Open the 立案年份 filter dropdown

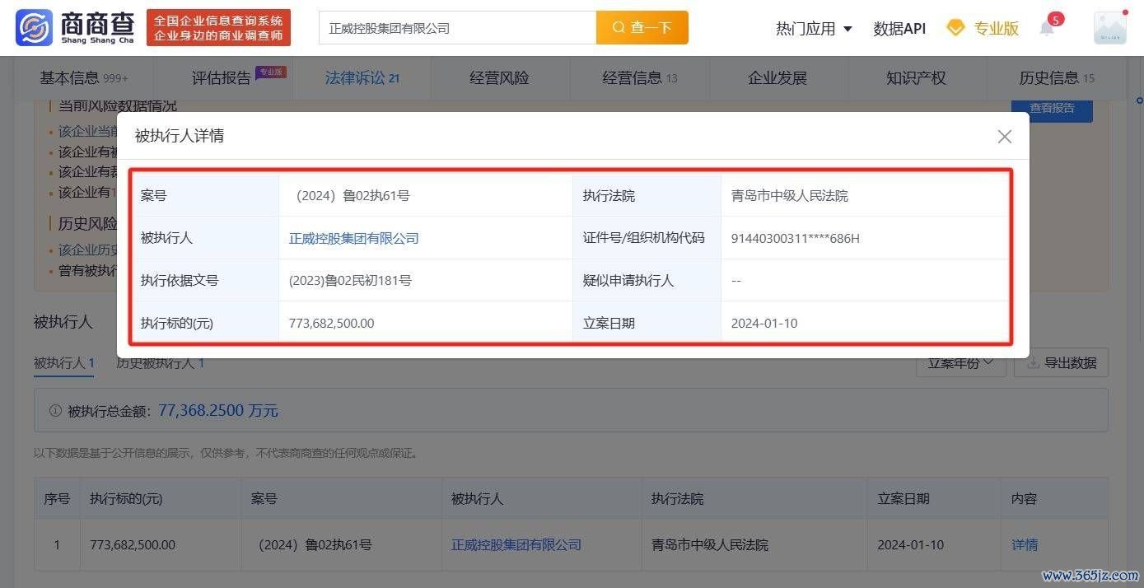[x=960, y=363]
